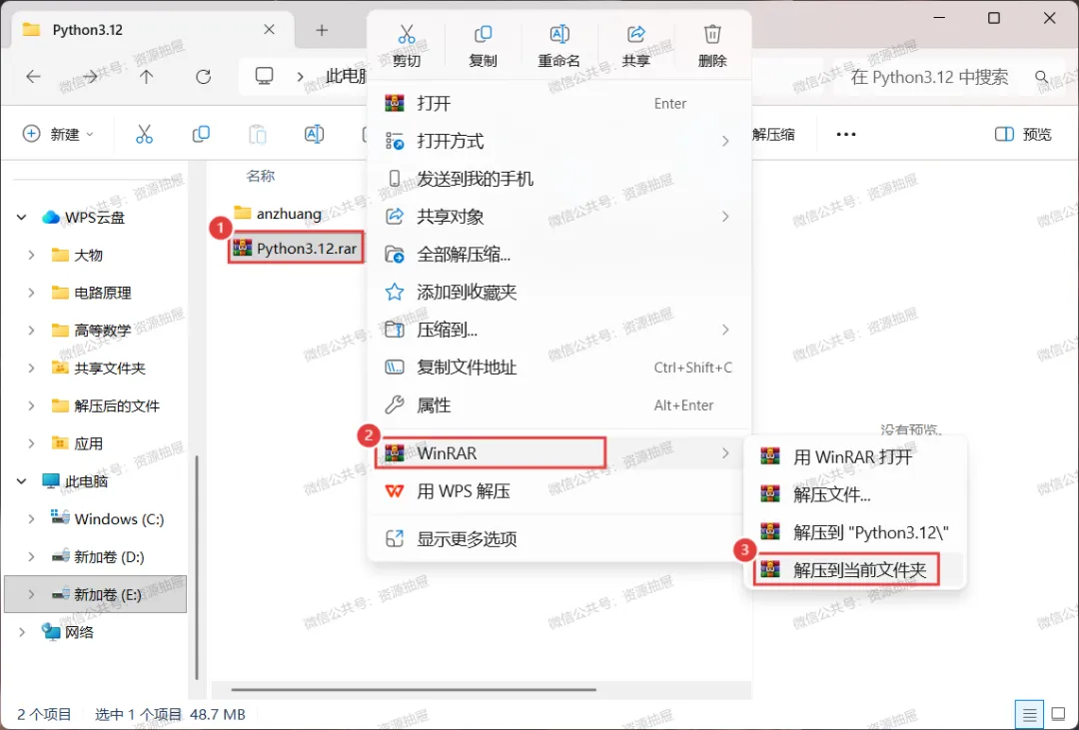Click the Back navigation arrow
The width and height of the screenshot is (1079, 730).
pyautogui.click(x=33, y=76)
